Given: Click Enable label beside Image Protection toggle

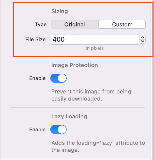Looking at the screenshot, I should coord(37,78).
